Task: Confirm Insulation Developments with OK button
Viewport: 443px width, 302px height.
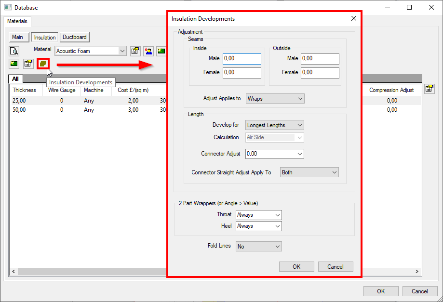Action: tap(296, 266)
